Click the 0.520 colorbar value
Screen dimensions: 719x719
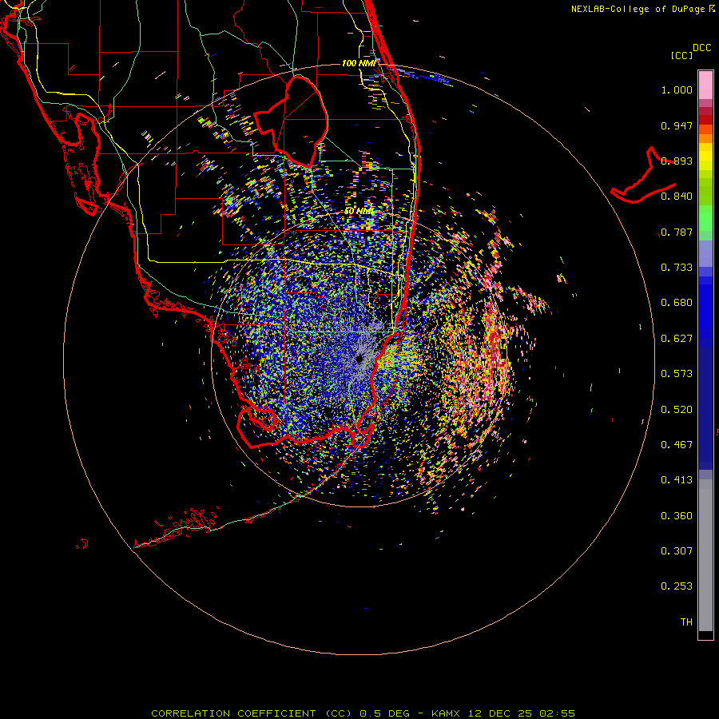pos(677,410)
